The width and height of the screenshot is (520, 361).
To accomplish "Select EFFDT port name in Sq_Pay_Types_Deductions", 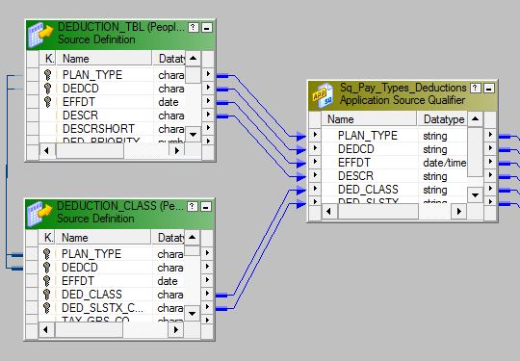I will pos(354,163).
